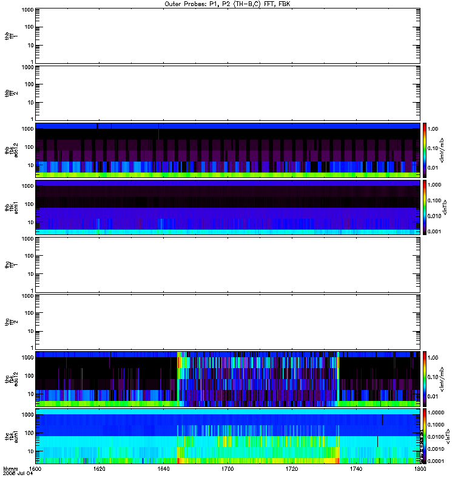Screen dimensions: 455x486
Task: Click the 100 tick label on thb fff 2 panel
Action: pos(29,84)
